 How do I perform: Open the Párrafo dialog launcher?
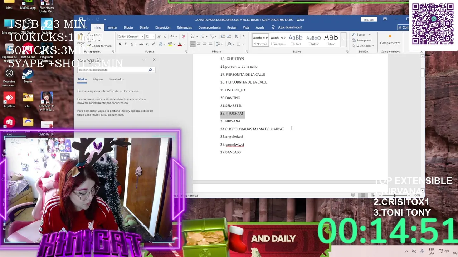coord(247,52)
